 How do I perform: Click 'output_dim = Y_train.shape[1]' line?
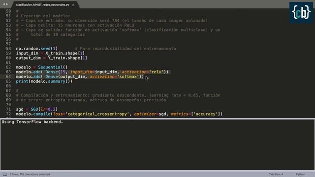51,58
